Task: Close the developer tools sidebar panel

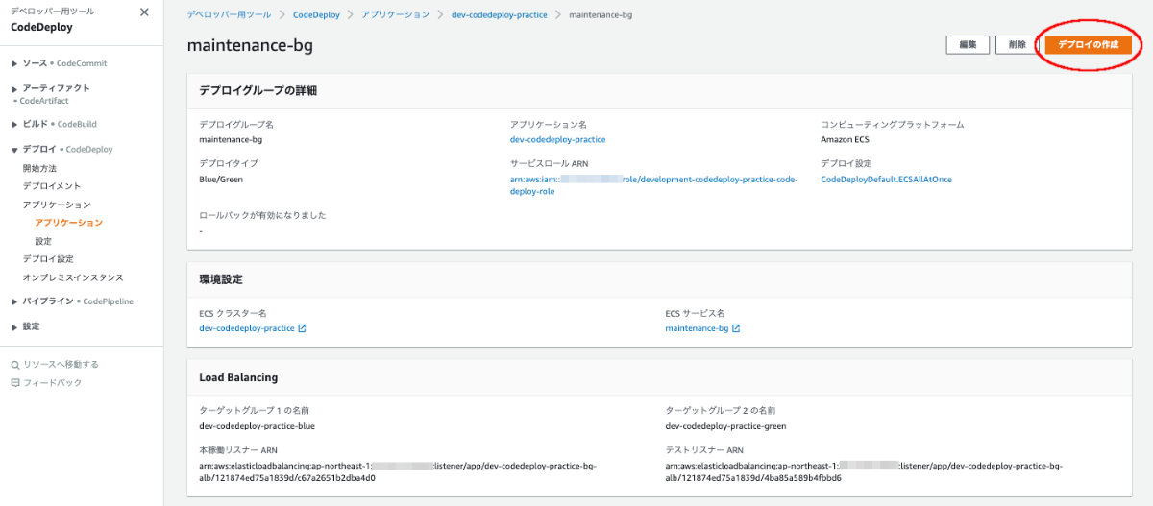Action: [144, 12]
